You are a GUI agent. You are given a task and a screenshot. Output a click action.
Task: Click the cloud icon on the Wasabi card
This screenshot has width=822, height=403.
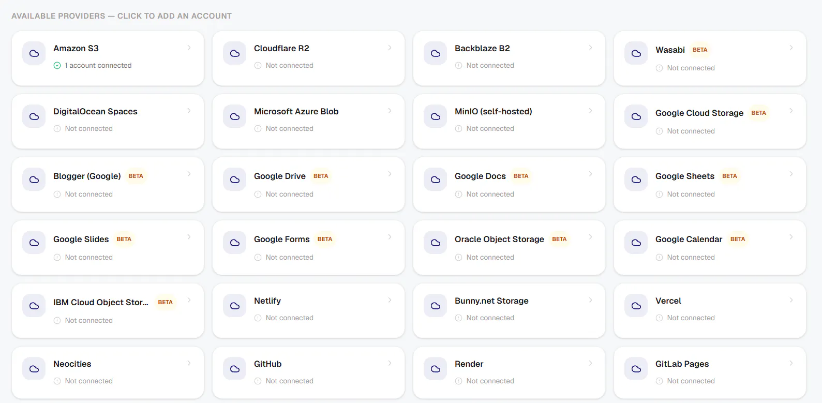636,53
